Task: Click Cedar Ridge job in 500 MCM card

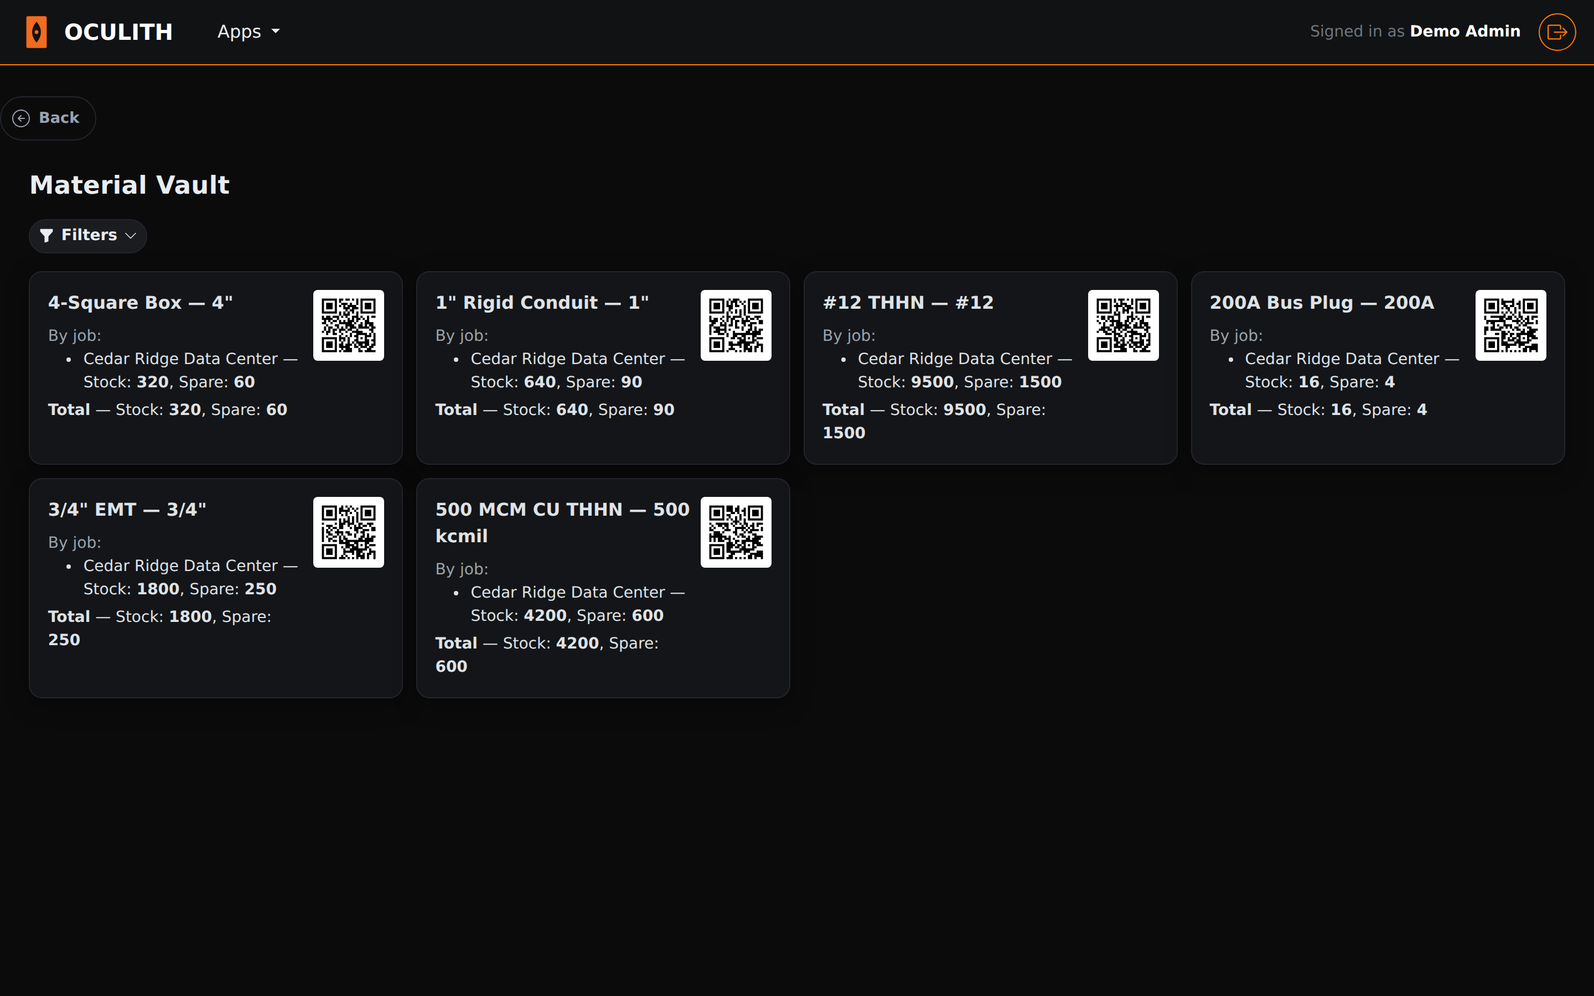Action: pos(578,603)
